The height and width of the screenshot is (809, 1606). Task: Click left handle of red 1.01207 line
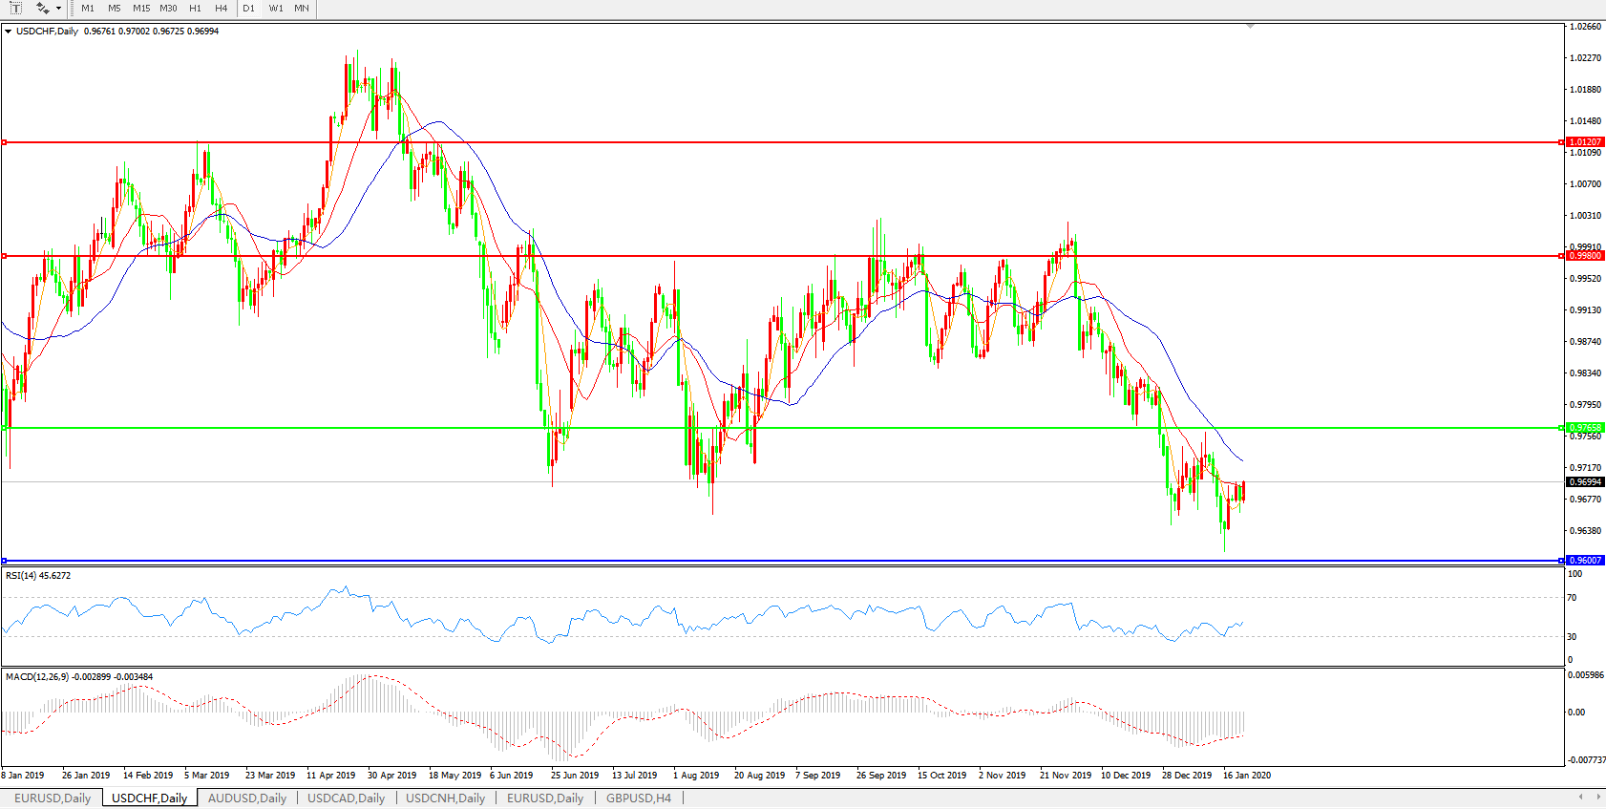pos(5,142)
